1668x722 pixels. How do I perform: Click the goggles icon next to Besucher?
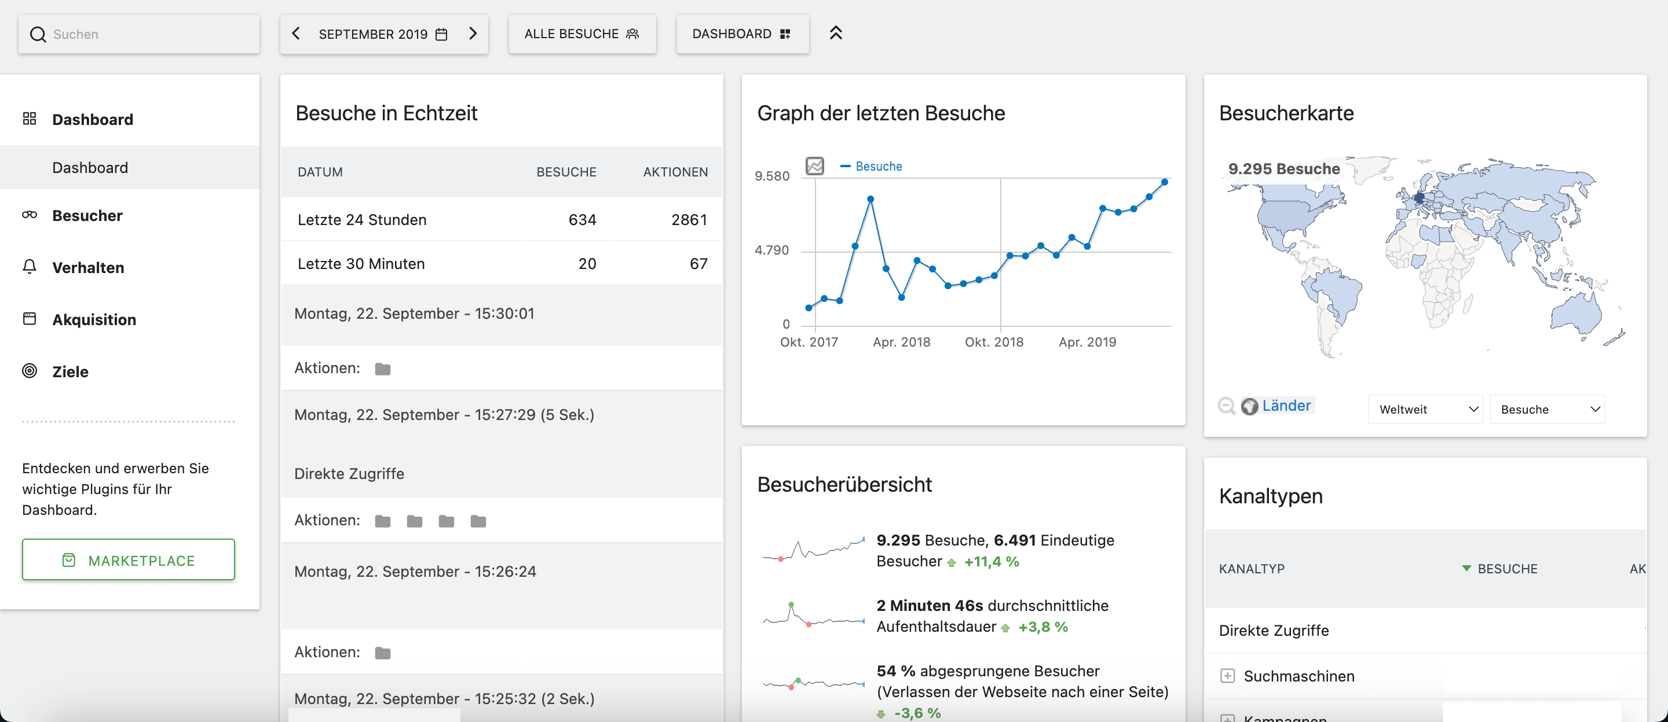click(x=30, y=215)
